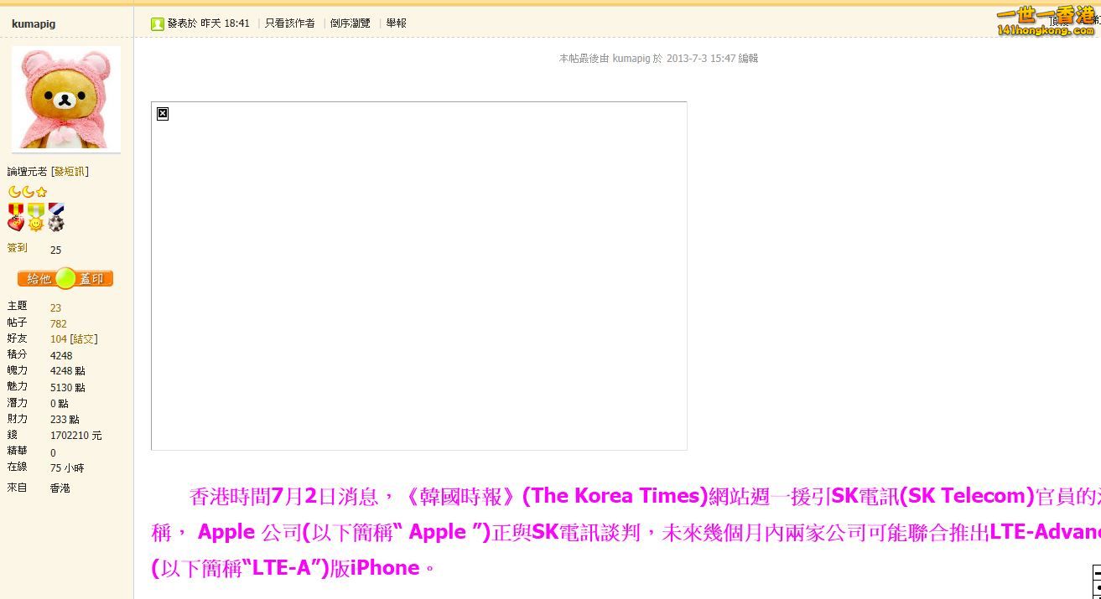
Task: Report the post via 舉報 link
Action: [x=396, y=23]
